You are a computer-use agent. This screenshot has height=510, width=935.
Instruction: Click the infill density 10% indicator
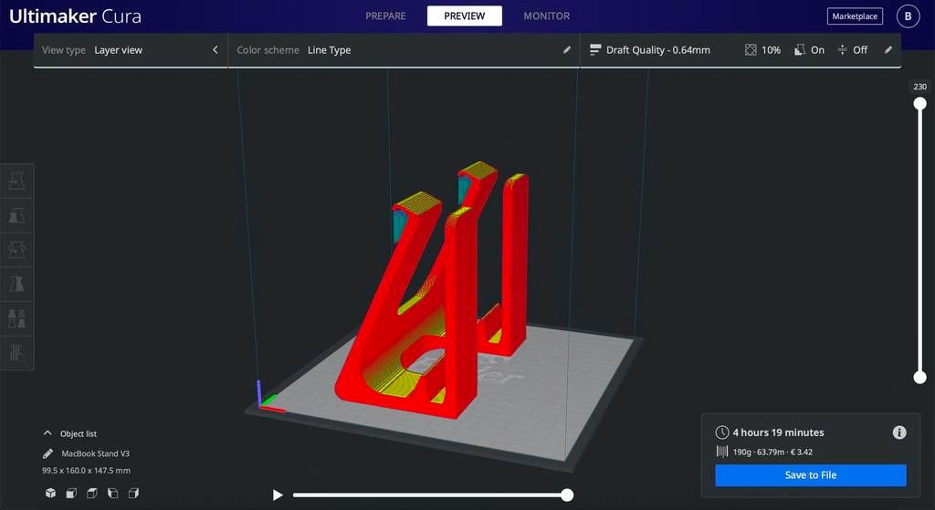pyautogui.click(x=762, y=50)
